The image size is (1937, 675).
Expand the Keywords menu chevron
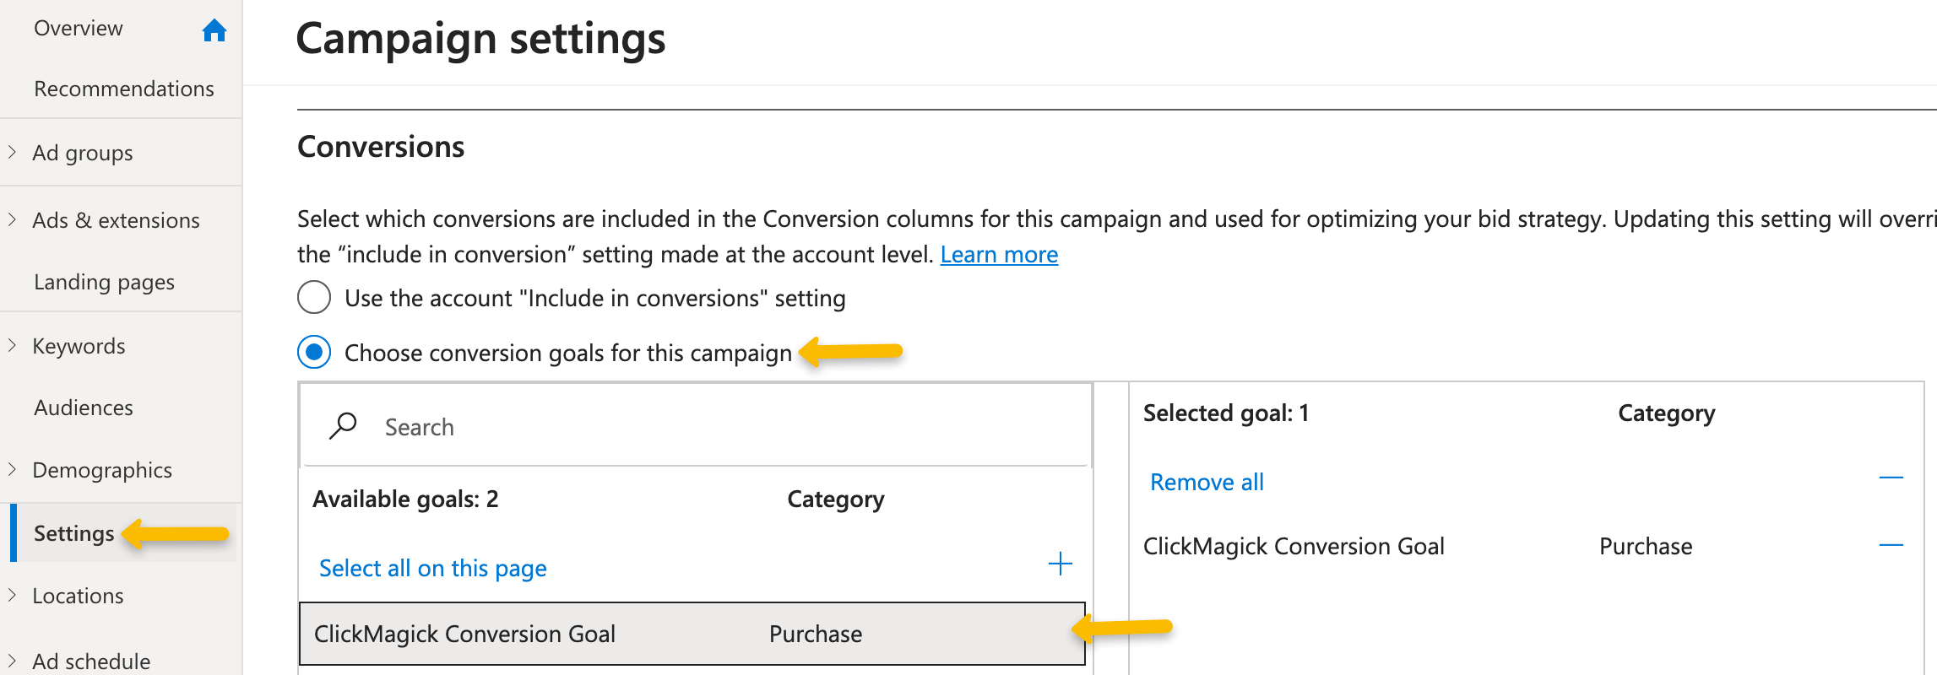pyautogui.click(x=13, y=345)
